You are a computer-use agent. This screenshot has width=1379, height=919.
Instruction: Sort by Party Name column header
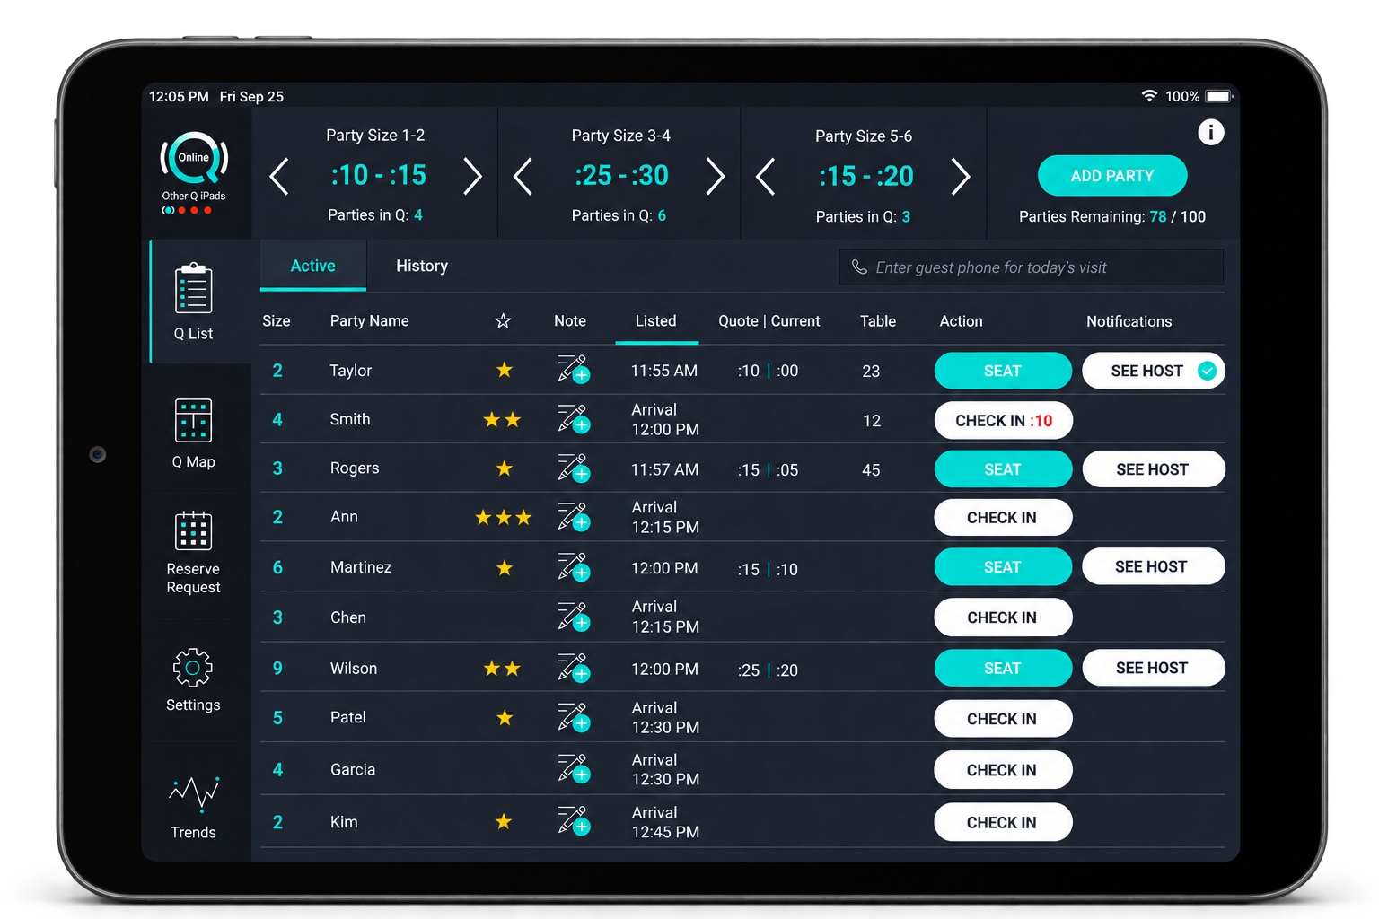(x=369, y=320)
